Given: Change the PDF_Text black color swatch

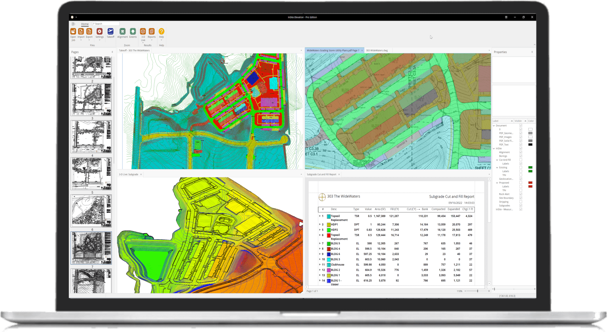Looking at the screenshot, I should point(530,145).
